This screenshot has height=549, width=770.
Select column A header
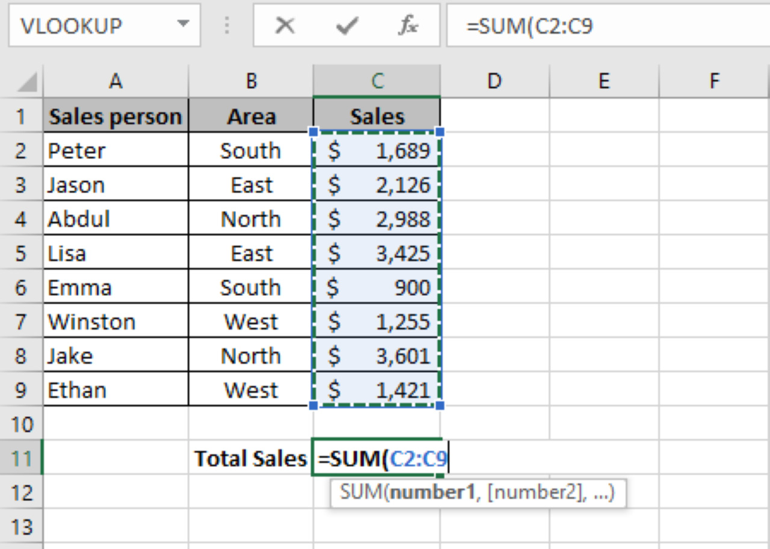coord(115,81)
